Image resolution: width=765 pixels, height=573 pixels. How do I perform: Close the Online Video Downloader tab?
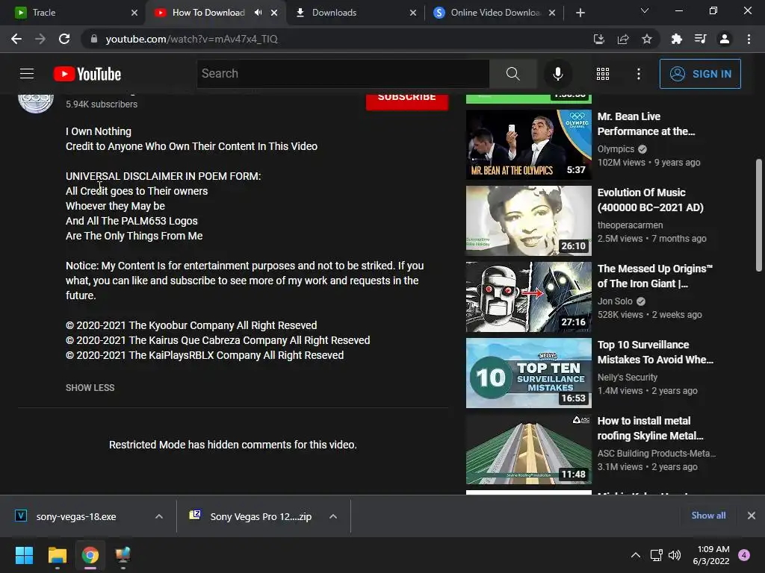pyautogui.click(x=552, y=13)
